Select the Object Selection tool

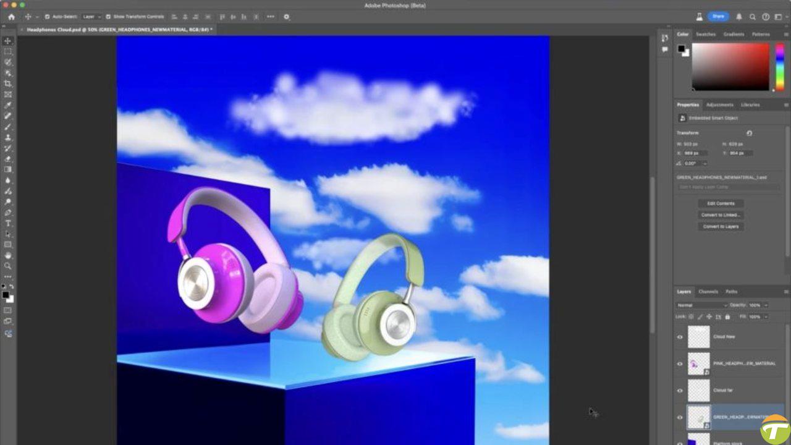(8, 73)
